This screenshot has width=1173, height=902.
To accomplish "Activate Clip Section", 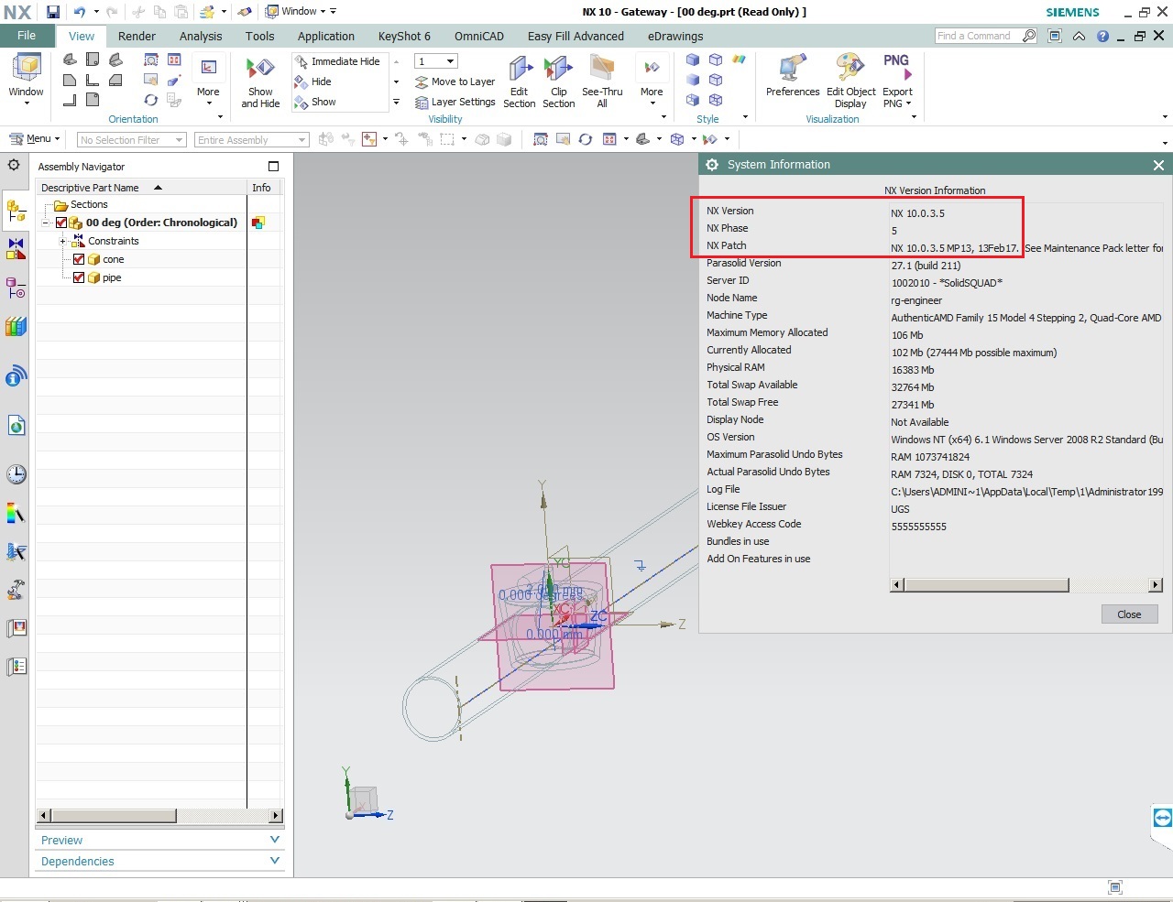I will (x=559, y=82).
